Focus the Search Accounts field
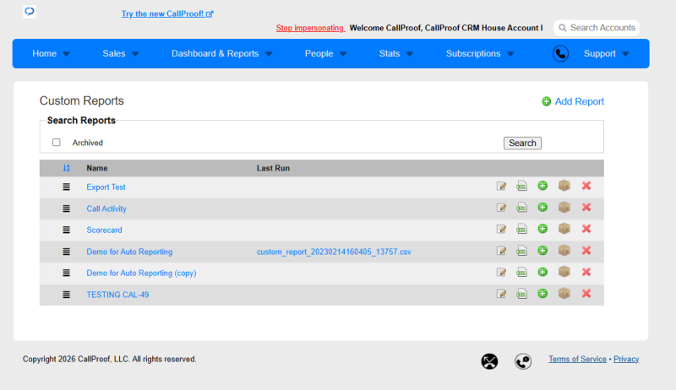676x390 pixels. coord(597,28)
